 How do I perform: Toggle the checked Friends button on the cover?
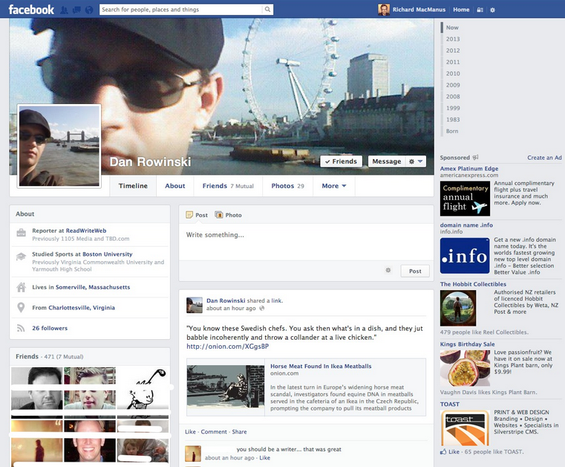(x=341, y=161)
